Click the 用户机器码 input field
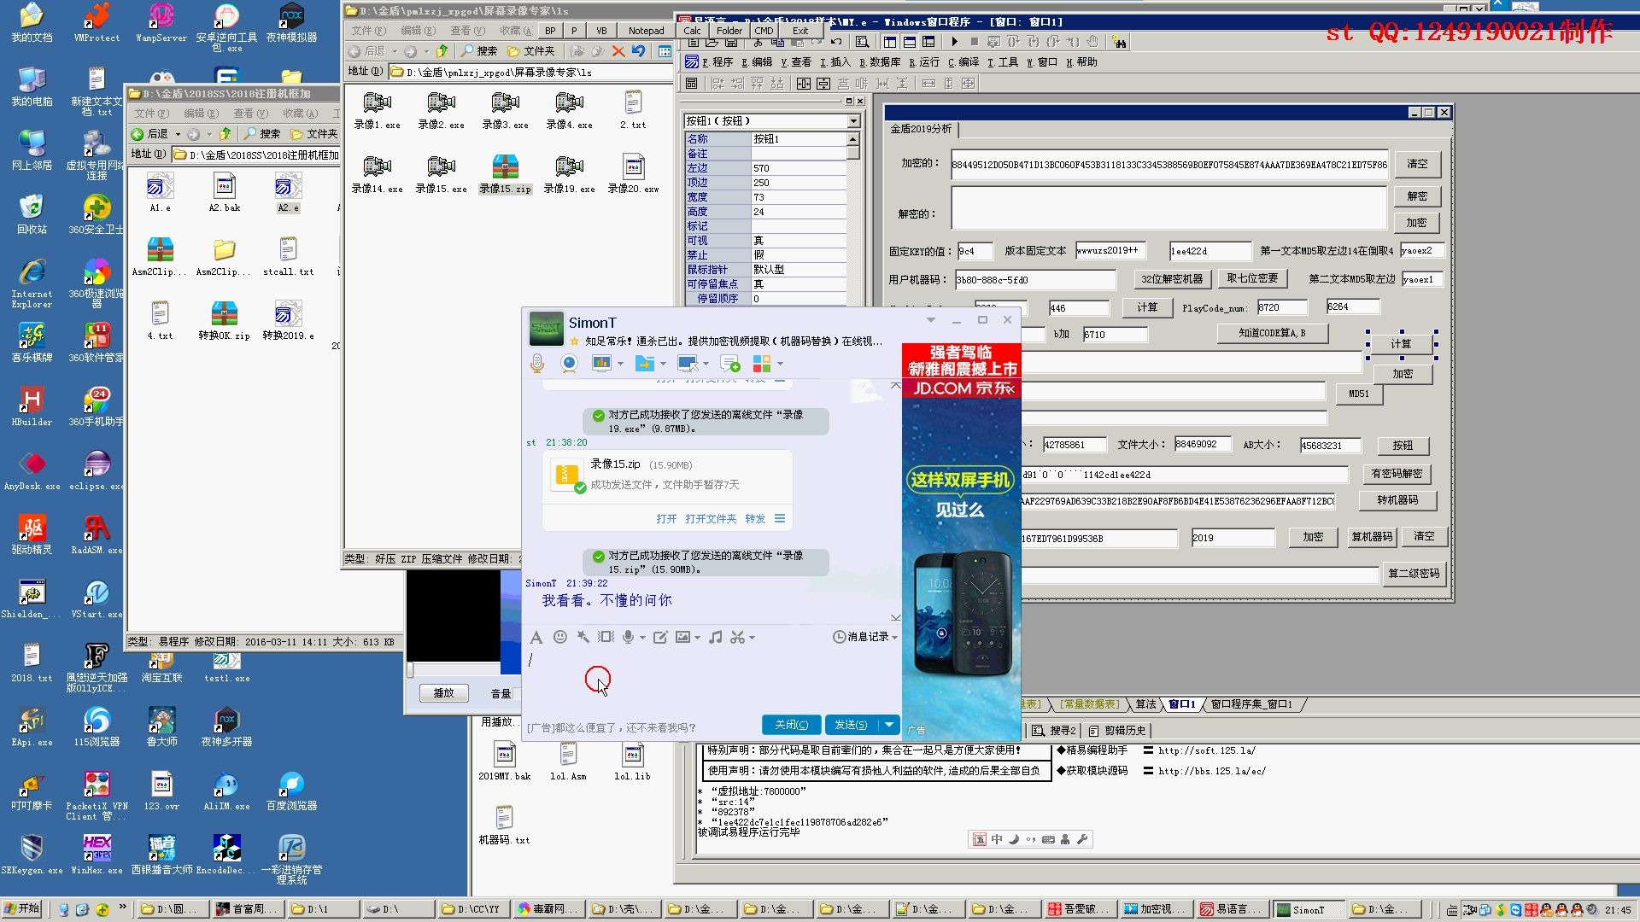The width and height of the screenshot is (1640, 922). pos(1035,280)
